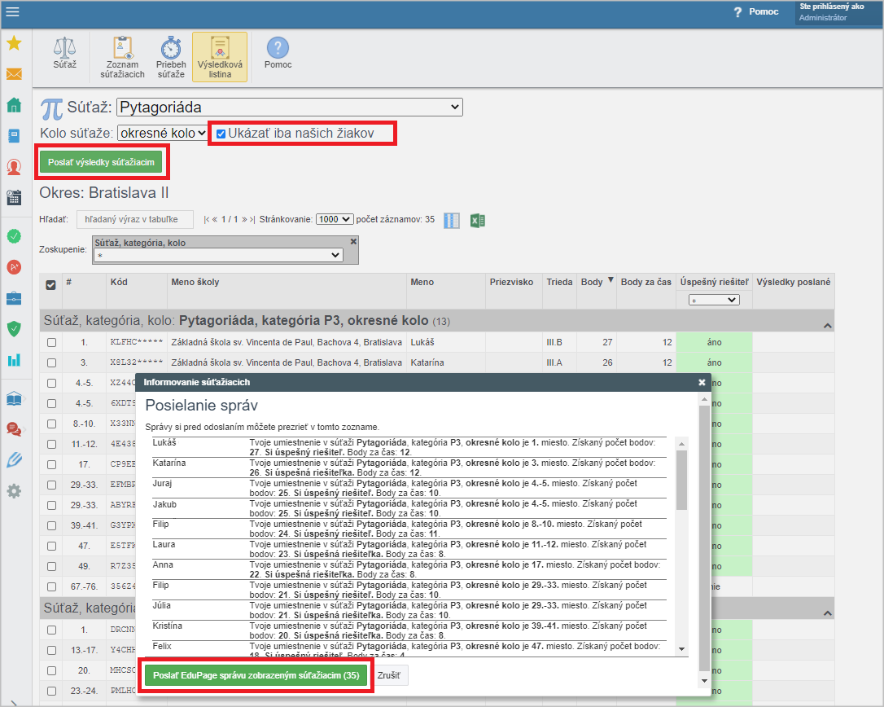Collapse the second category group below P3
This screenshot has width=884, height=707.
pos(827,613)
